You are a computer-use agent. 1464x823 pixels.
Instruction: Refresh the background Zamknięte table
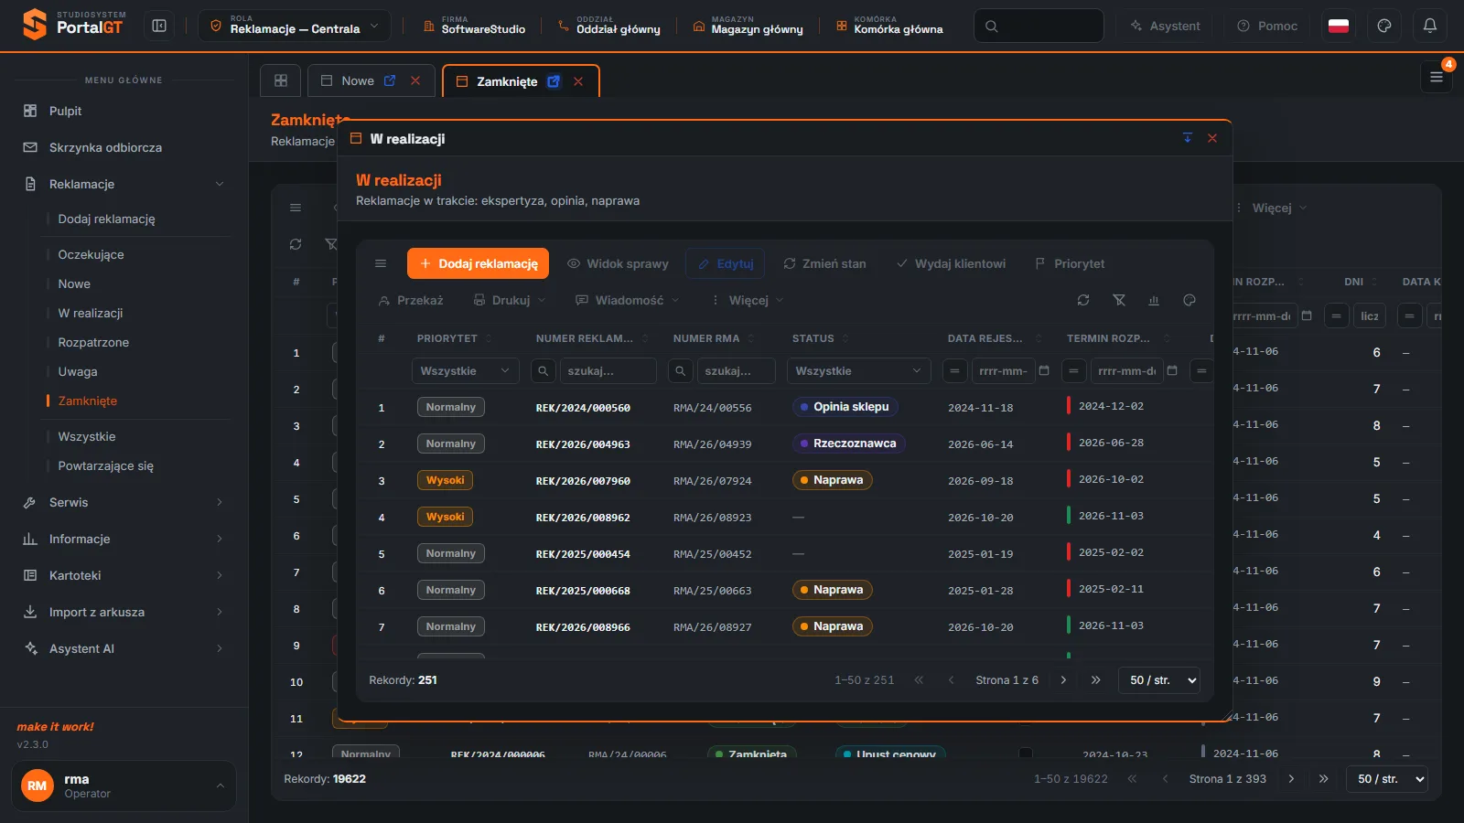tap(296, 244)
